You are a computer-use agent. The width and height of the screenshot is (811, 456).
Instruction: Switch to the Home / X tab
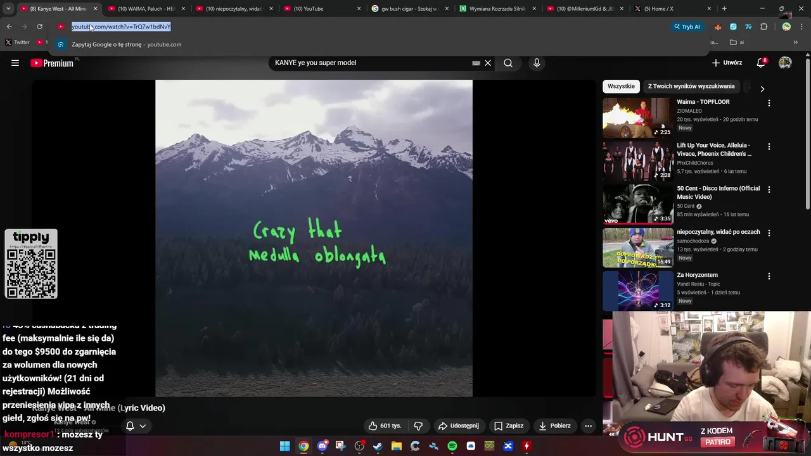[x=673, y=9]
